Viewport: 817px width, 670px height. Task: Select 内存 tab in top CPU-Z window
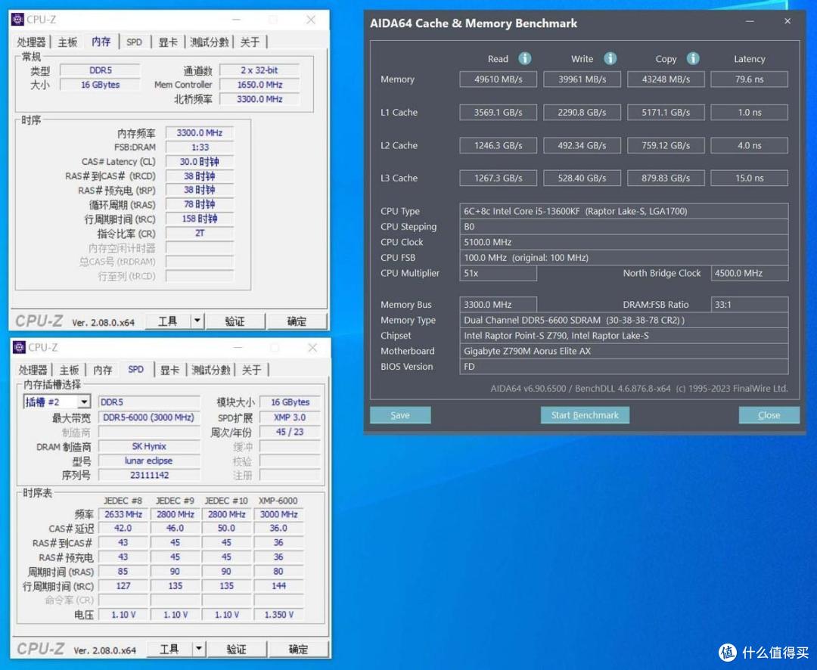[x=101, y=42]
